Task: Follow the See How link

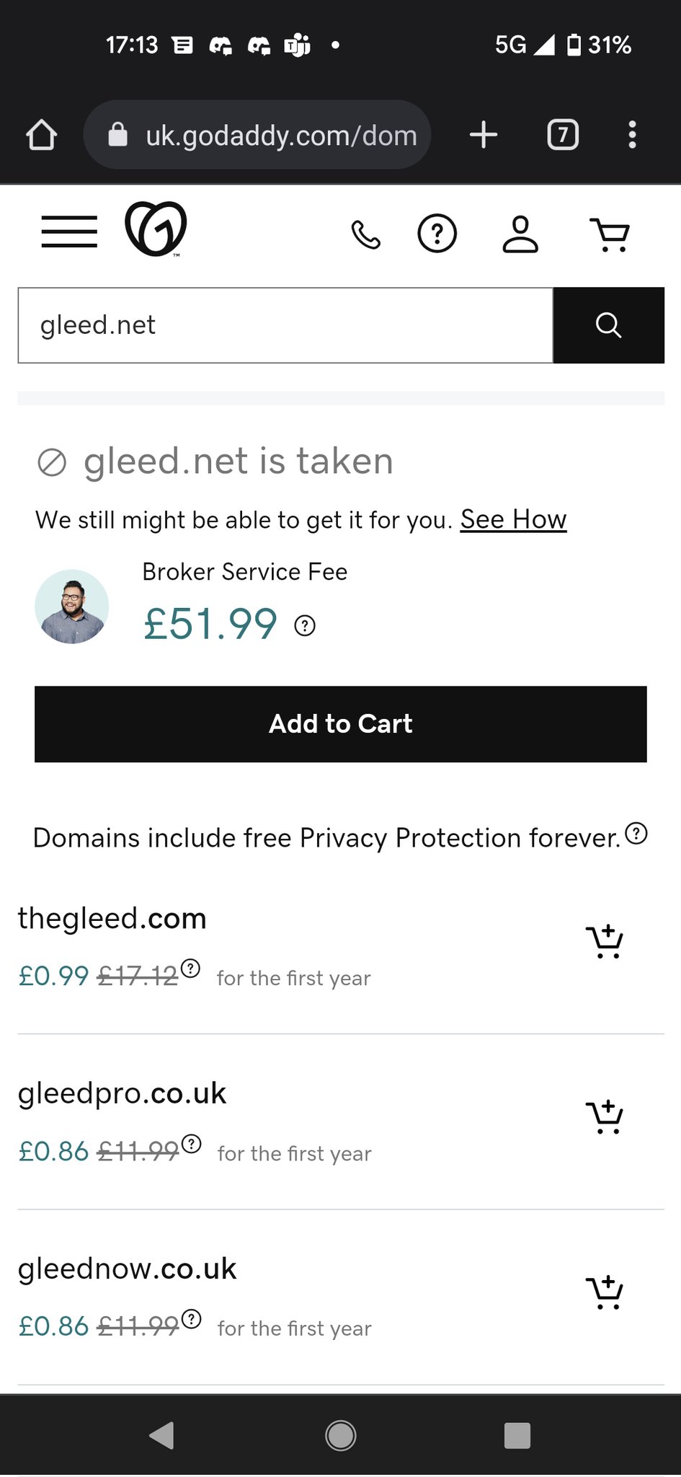Action: (513, 519)
